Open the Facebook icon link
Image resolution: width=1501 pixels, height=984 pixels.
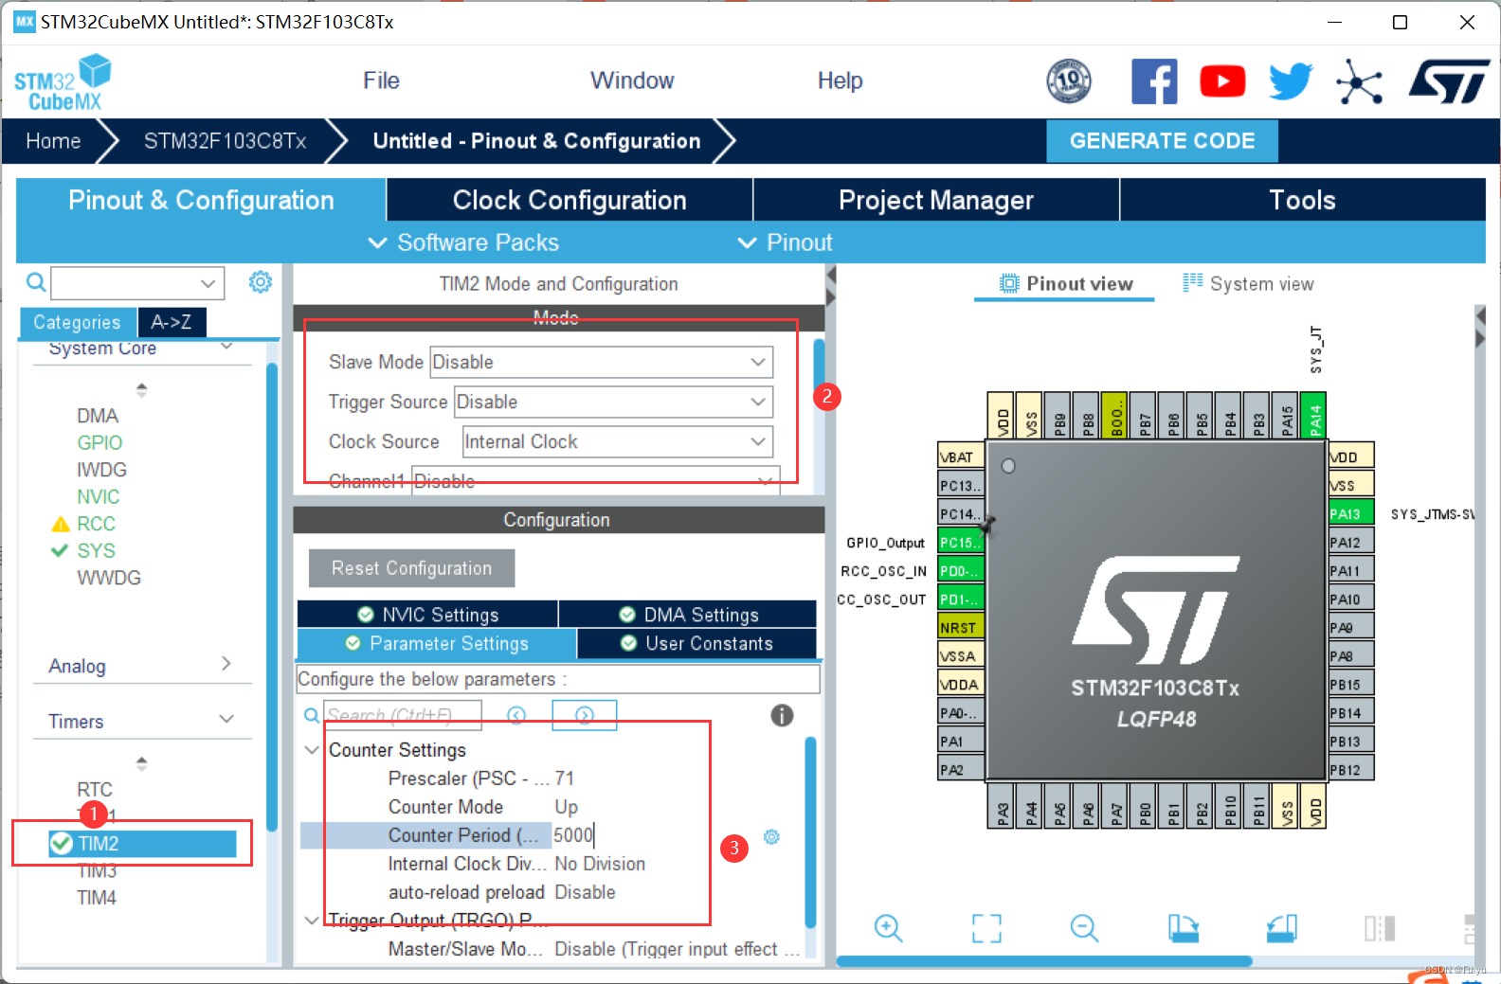click(x=1154, y=81)
